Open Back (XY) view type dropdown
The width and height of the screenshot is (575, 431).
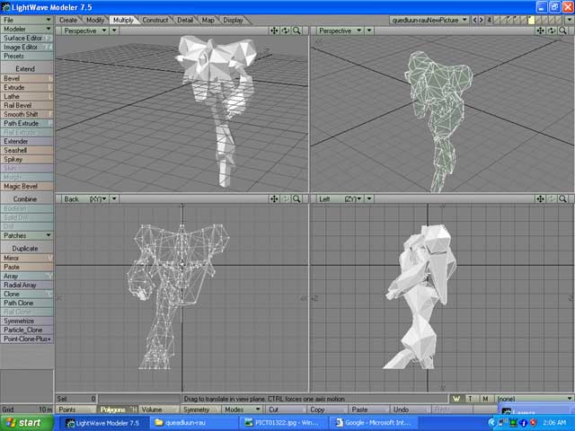(x=85, y=198)
